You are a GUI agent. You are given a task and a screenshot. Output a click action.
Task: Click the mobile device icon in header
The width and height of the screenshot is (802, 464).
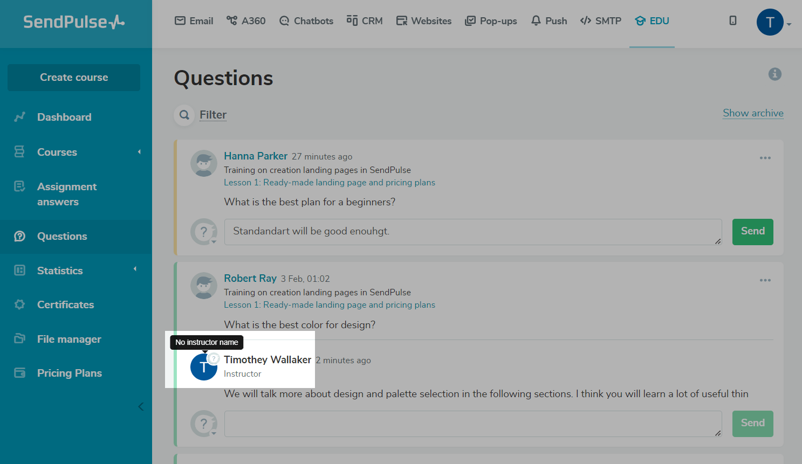pyautogui.click(x=732, y=20)
